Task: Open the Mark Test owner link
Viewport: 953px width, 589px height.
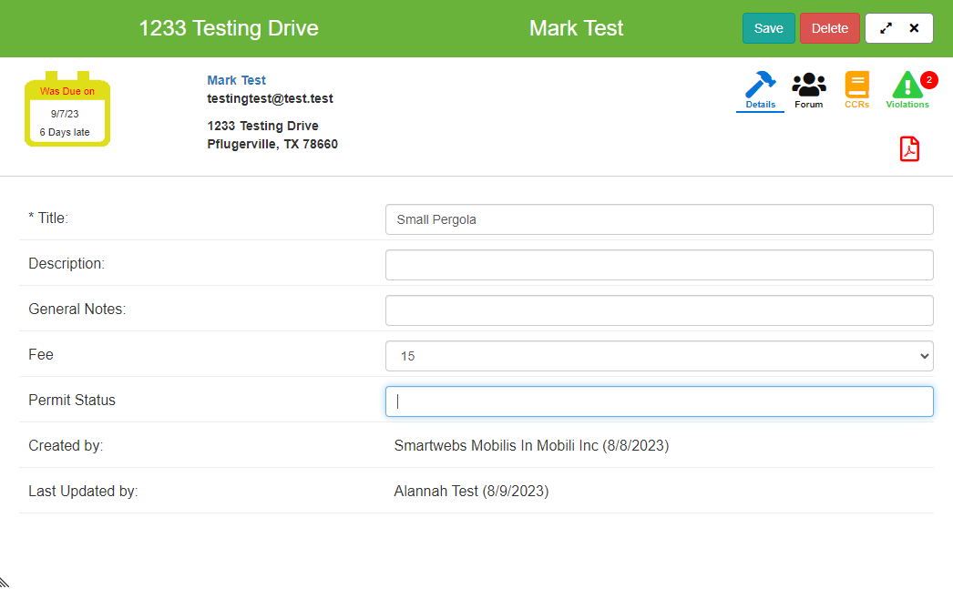Action: click(x=236, y=80)
